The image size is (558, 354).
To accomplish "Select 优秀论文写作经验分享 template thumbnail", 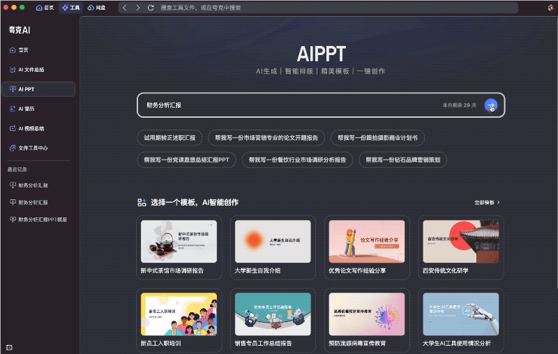I will pos(367,242).
